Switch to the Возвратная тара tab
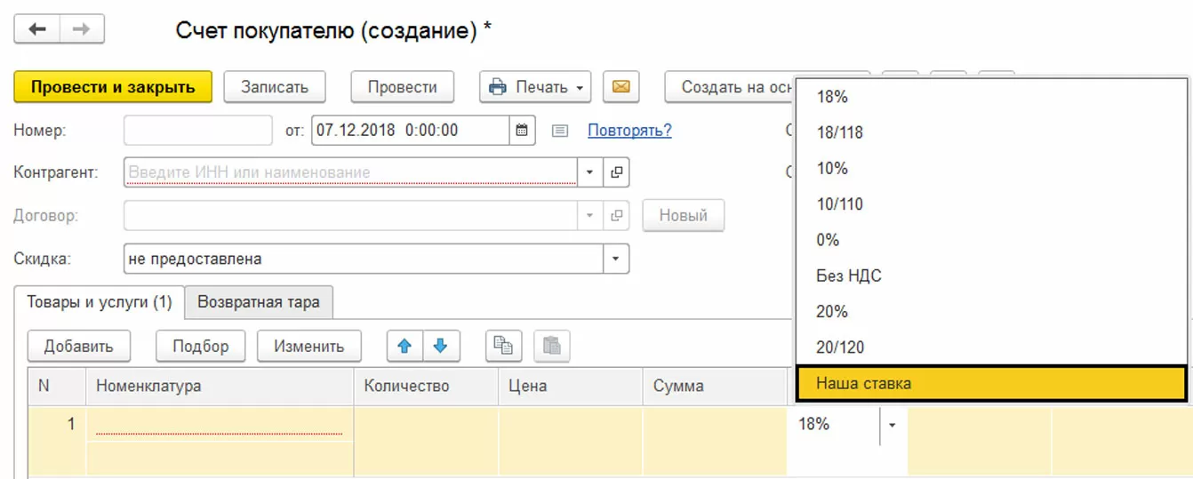1193x479 pixels. (x=258, y=302)
